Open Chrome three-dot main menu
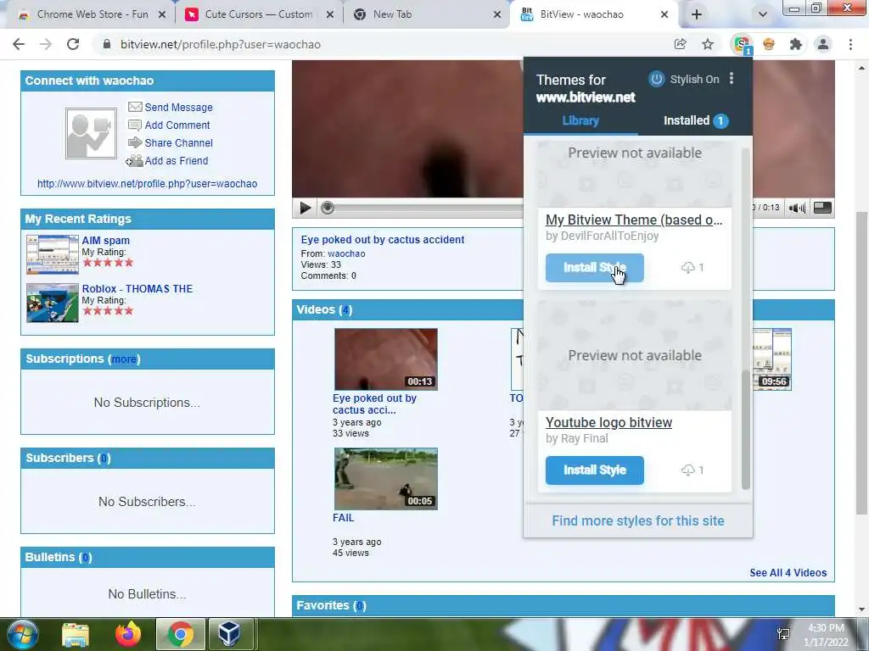Image resolution: width=869 pixels, height=651 pixels. 850,44
